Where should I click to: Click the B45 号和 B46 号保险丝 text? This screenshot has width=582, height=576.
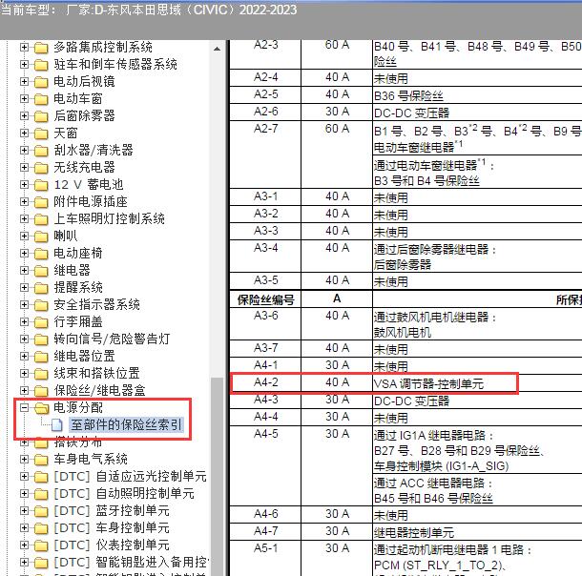click(433, 499)
